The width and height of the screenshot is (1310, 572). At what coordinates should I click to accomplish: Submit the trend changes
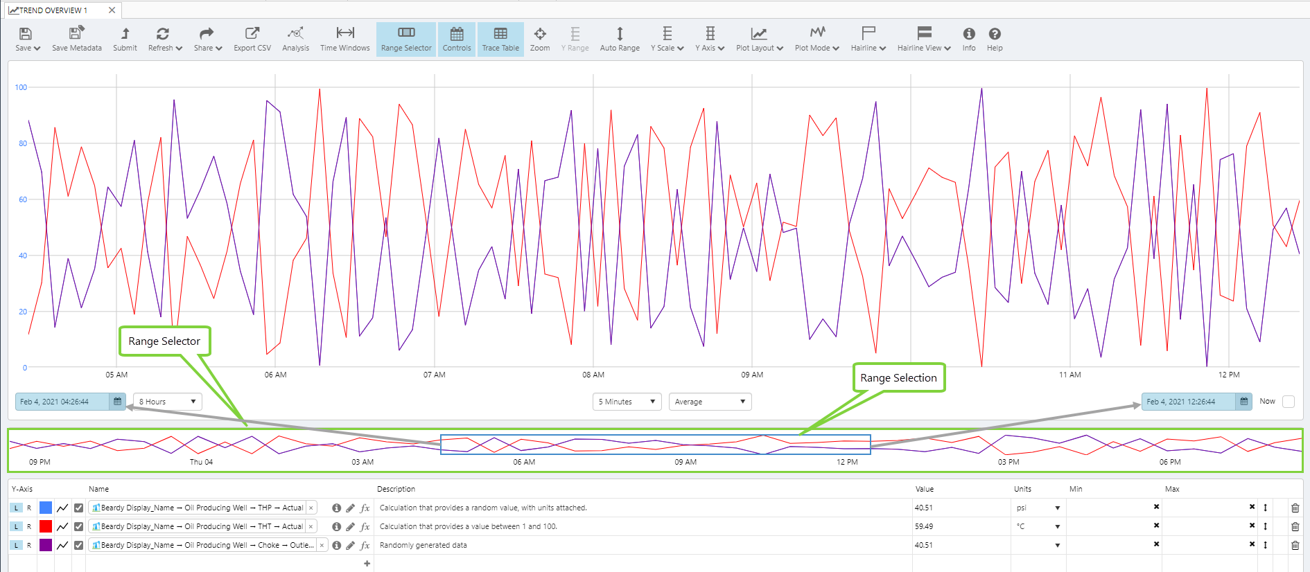point(125,39)
